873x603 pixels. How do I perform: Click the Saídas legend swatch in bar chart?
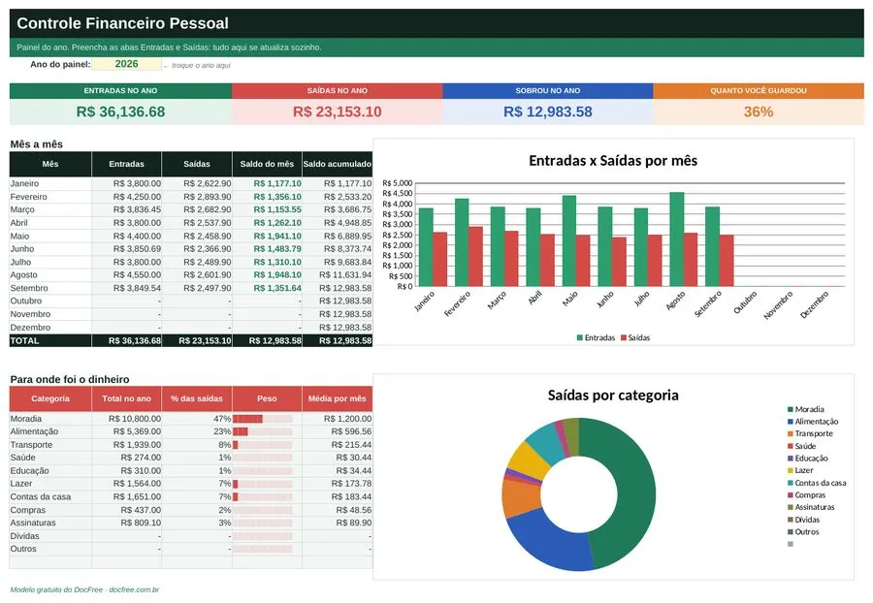coord(624,337)
